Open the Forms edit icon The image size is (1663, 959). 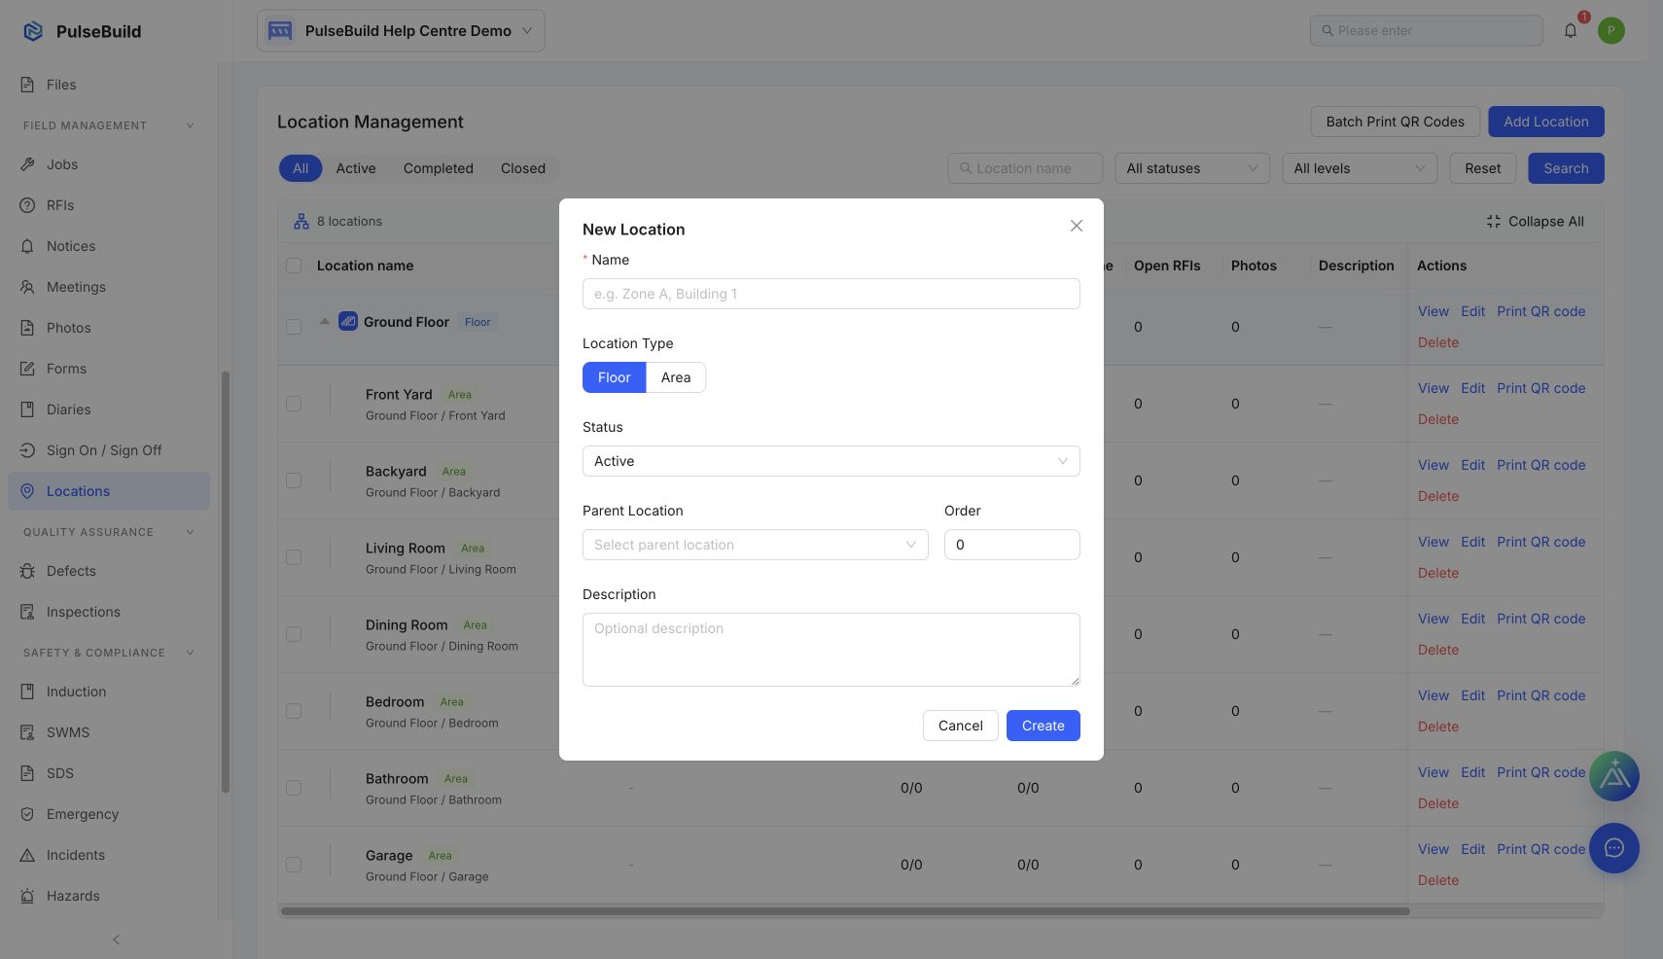[x=27, y=369]
